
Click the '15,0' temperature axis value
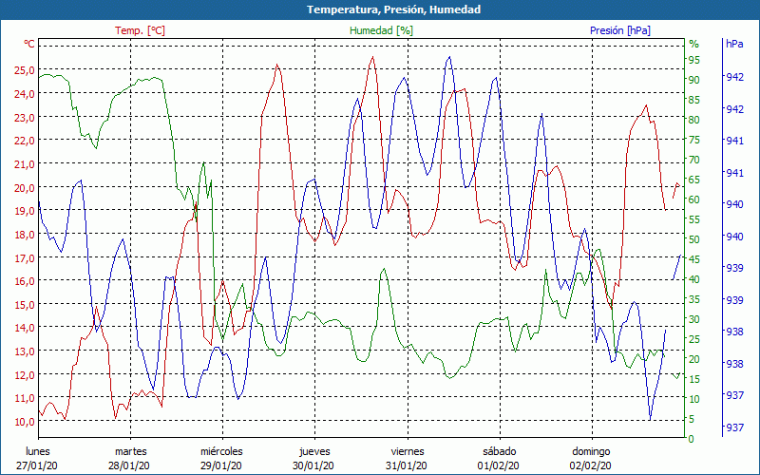pos(25,304)
